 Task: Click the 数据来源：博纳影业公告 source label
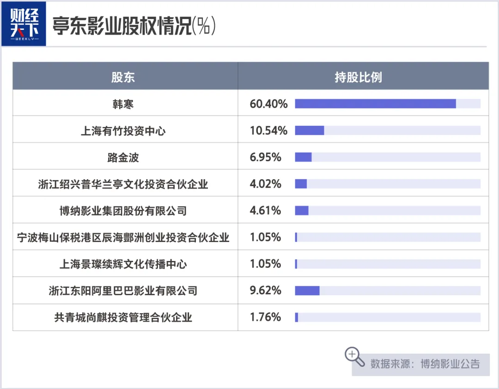click(x=425, y=364)
